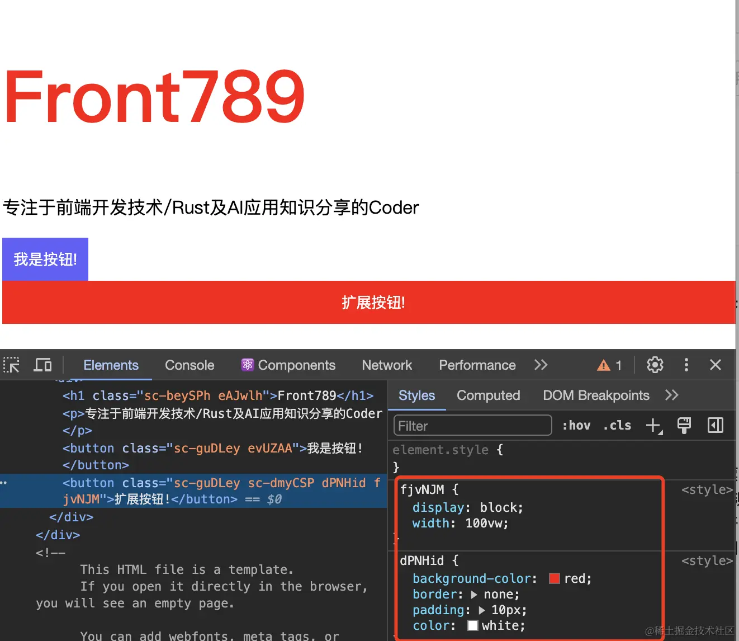Open the Performance tab
The image size is (739, 641).
pos(477,365)
